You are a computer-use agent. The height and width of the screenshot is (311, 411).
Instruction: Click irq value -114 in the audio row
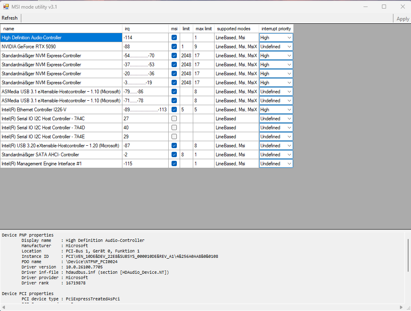tap(145, 38)
